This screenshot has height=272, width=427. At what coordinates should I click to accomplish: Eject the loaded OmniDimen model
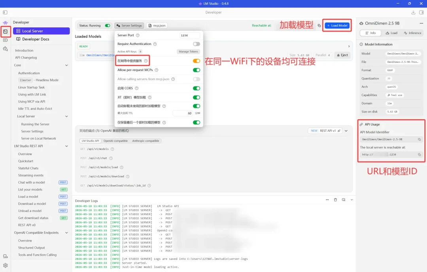point(342,55)
